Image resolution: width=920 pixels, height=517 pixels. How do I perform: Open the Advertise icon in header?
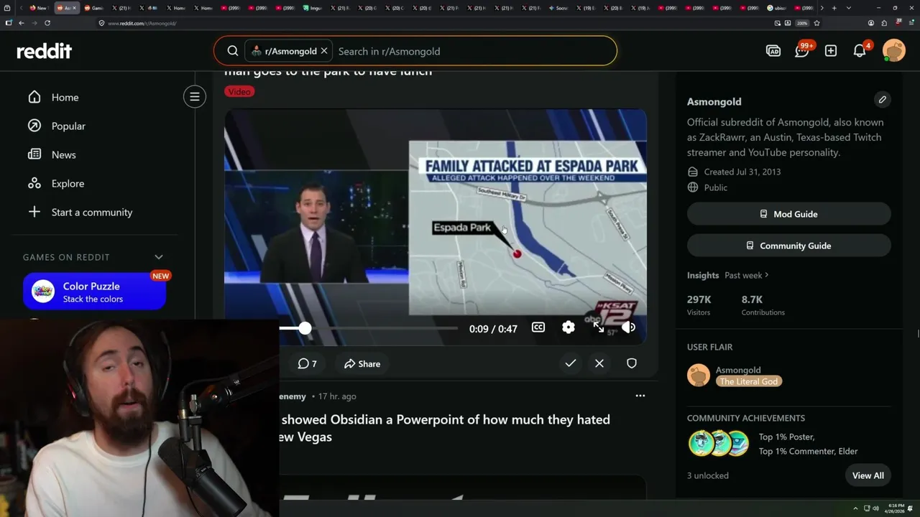coord(773,51)
